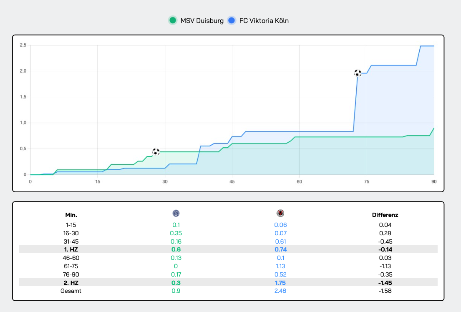The image size is (461, 312).
Task: Select the bold green 0.6 first-half value
Action: pyautogui.click(x=176, y=249)
